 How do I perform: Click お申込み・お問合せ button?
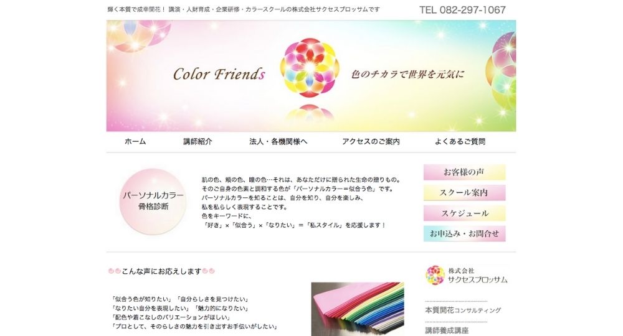click(465, 234)
